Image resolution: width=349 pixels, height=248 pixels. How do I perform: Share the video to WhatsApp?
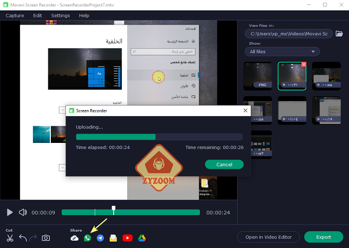click(x=87, y=238)
